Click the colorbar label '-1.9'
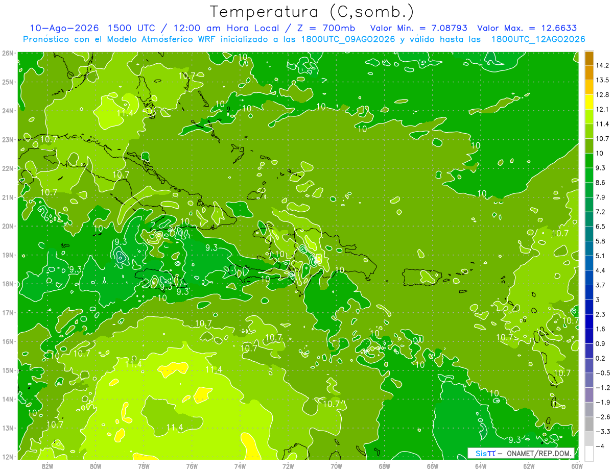 603,402
